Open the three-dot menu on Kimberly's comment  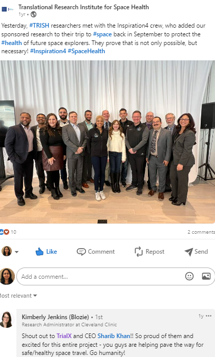(x=209, y=316)
